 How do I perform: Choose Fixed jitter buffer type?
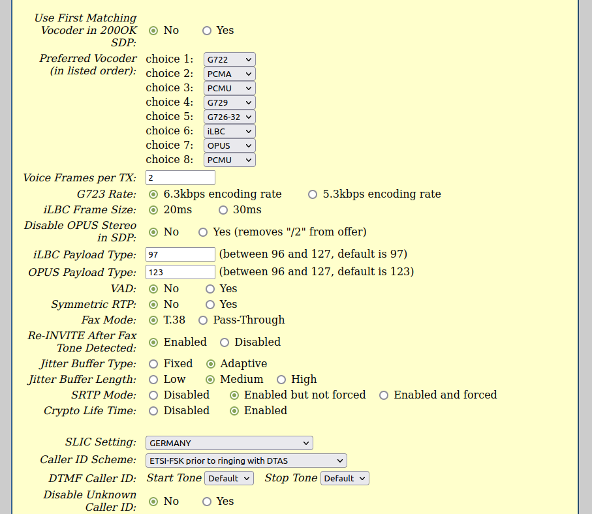pyautogui.click(x=153, y=364)
